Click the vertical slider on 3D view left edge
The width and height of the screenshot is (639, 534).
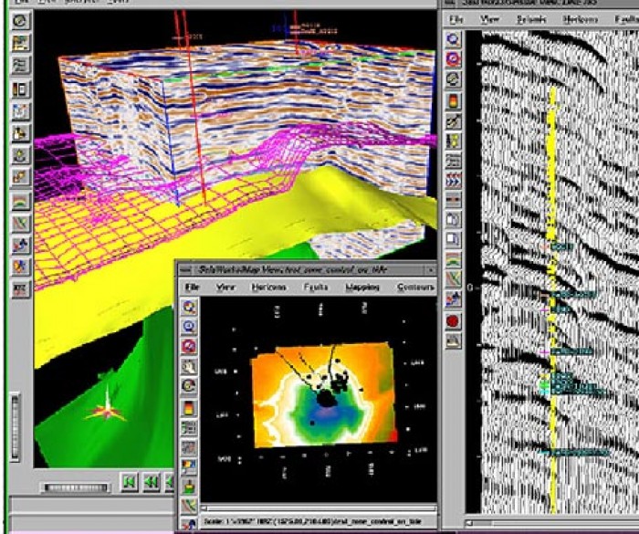coord(15,420)
